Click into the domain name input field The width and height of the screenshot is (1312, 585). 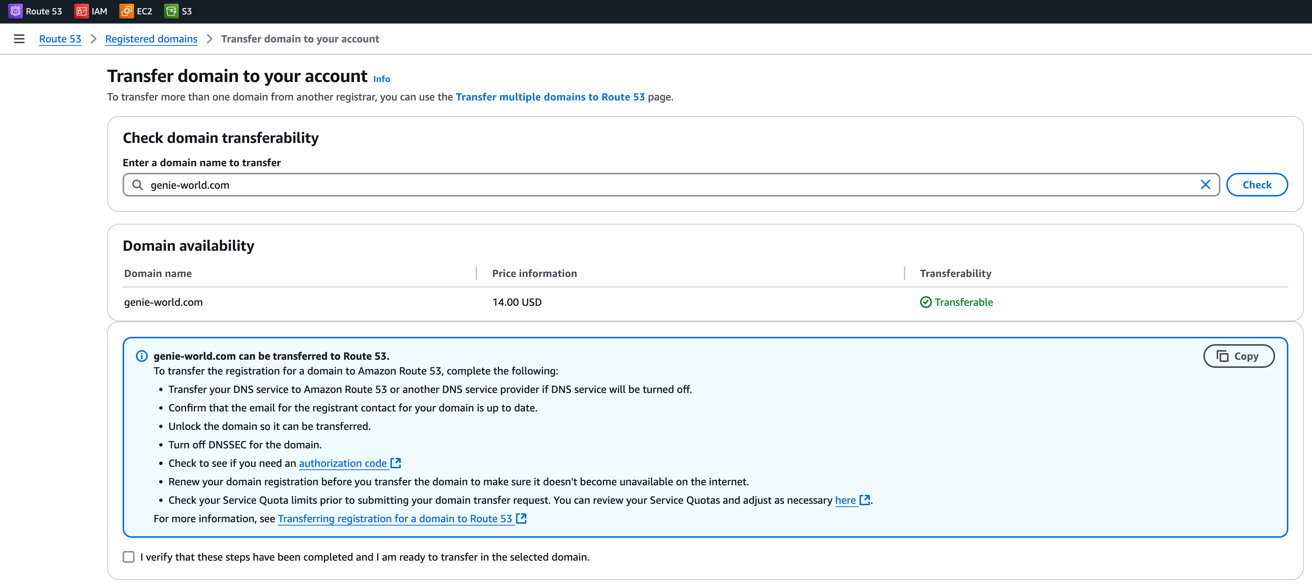tap(662, 185)
